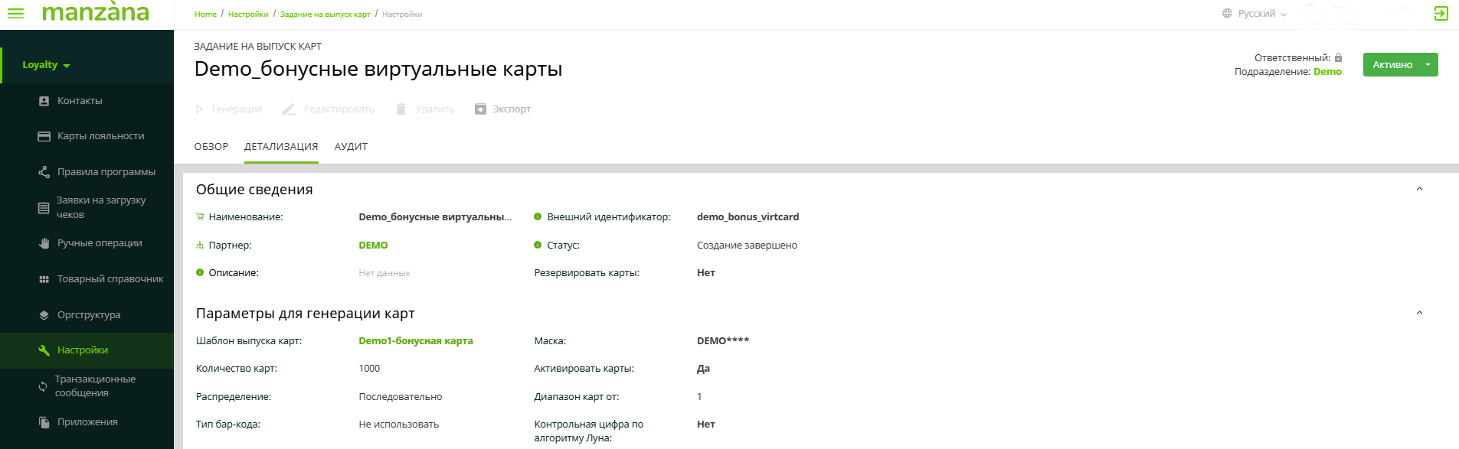Image resolution: width=1459 pixels, height=449 pixels.
Task: Open Org structure sidebar item
Action: 89,315
